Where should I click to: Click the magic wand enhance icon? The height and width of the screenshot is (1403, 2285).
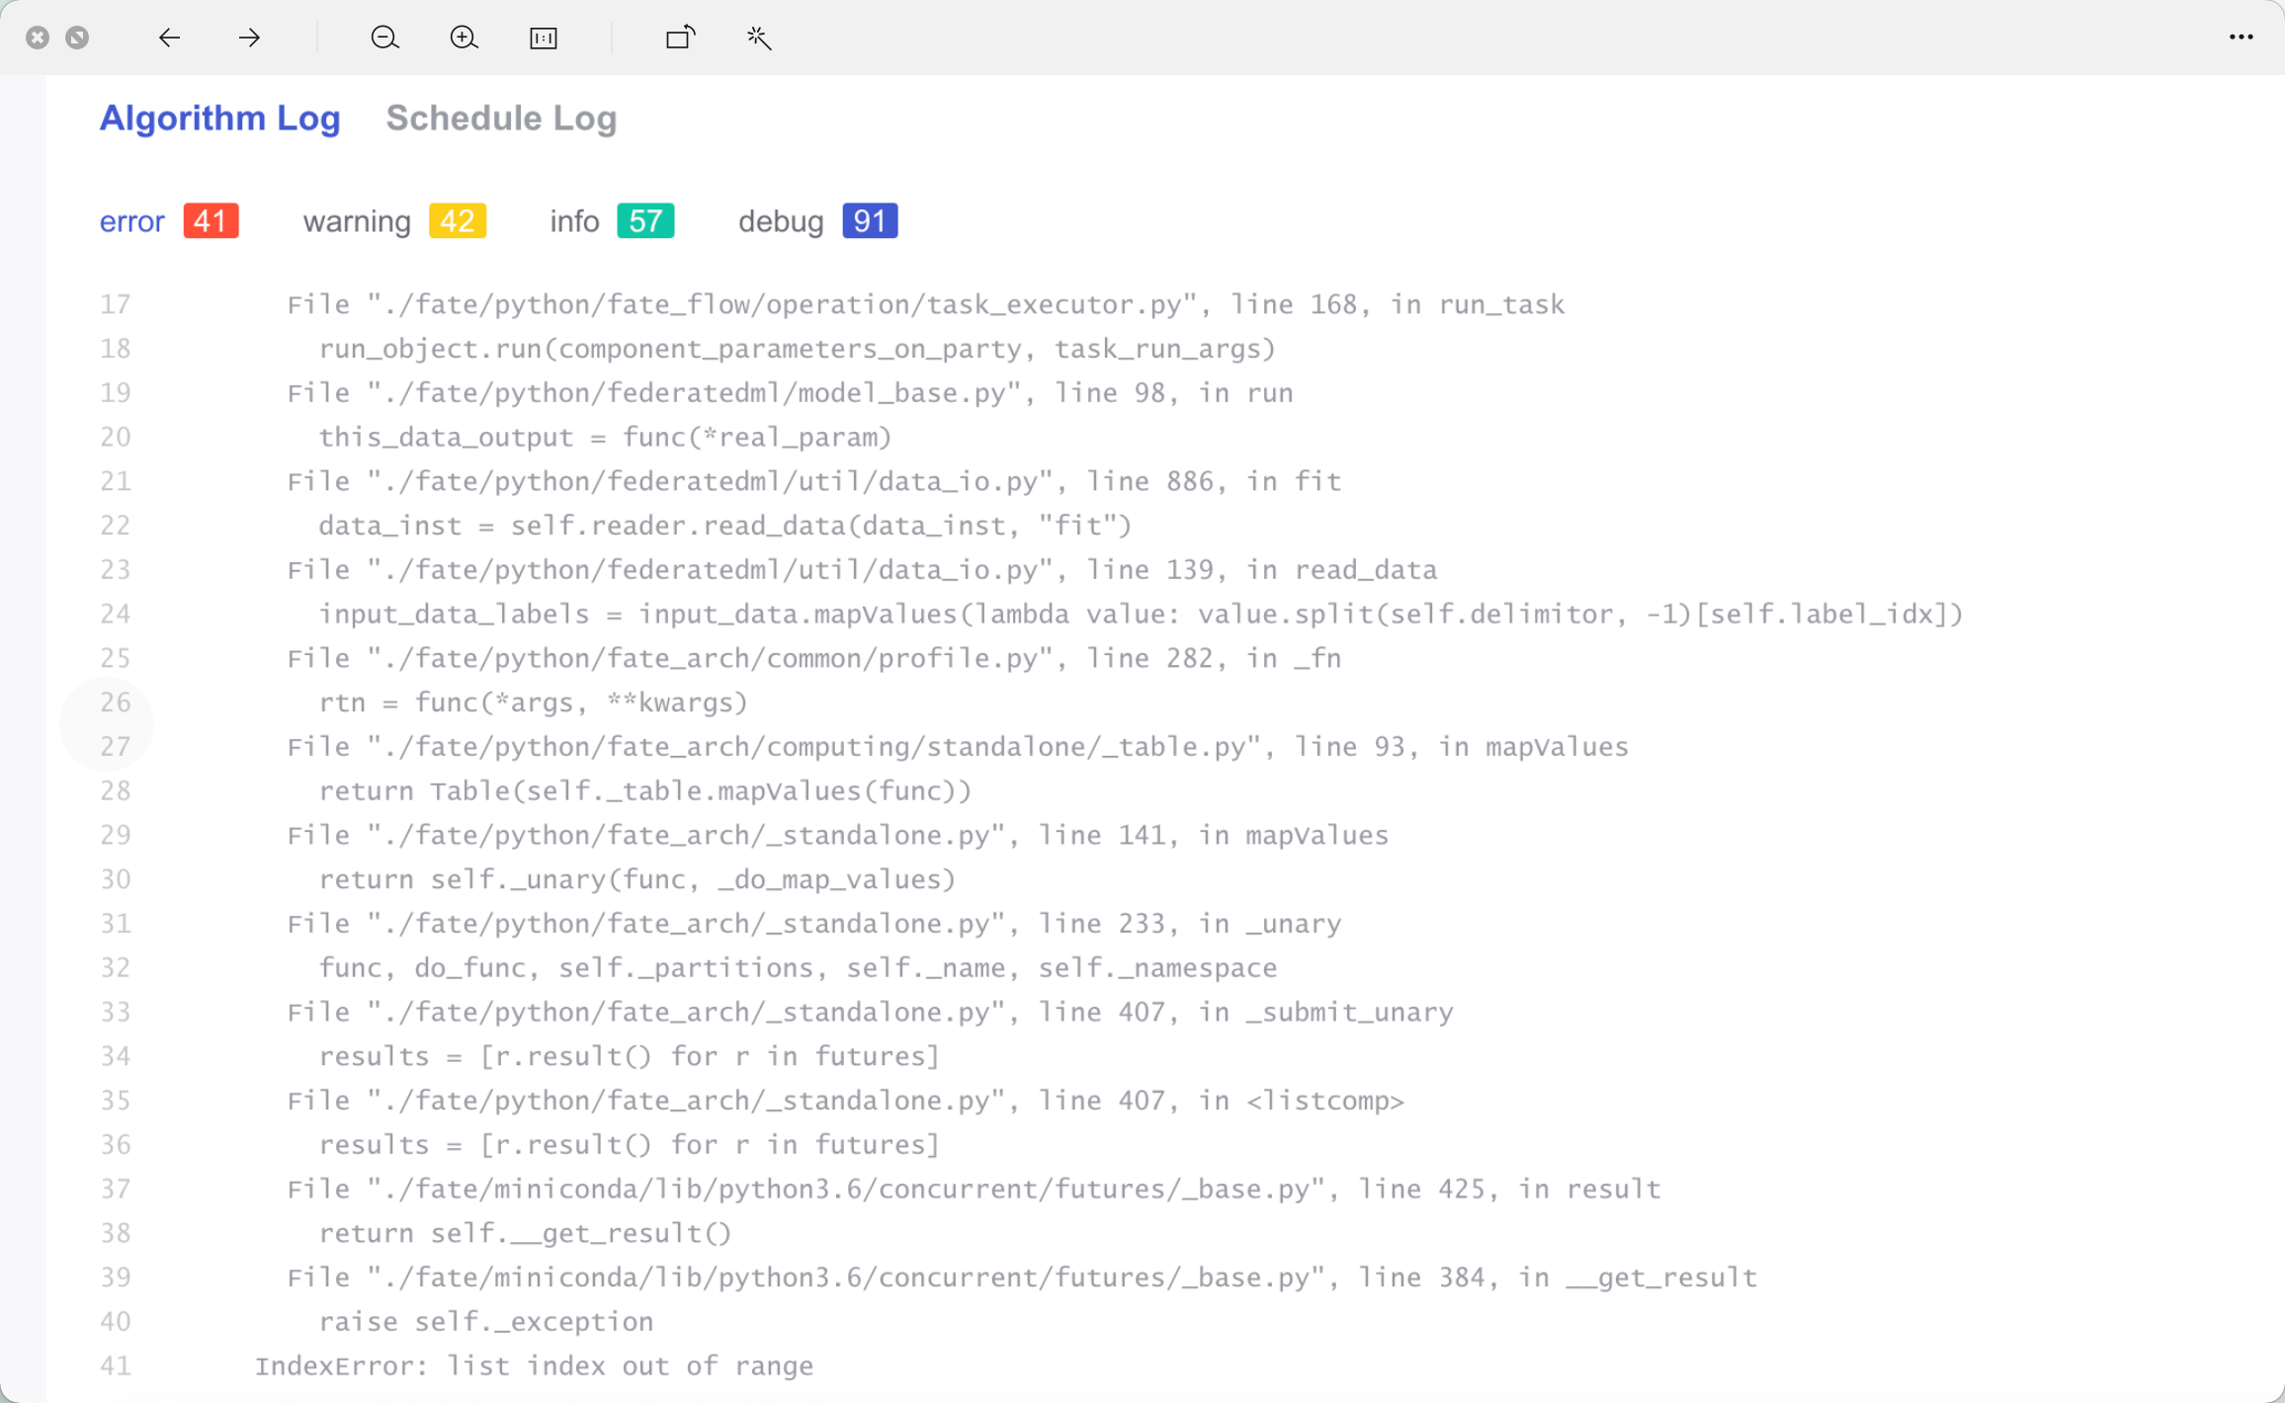[759, 38]
